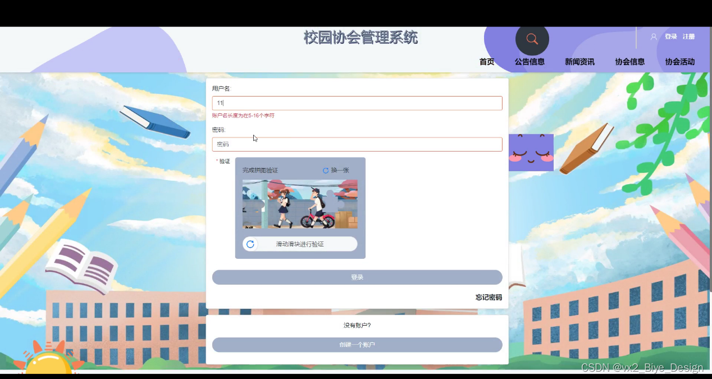Click the 滑动滑块进行验证 slider track

pyautogui.click(x=300, y=244)
